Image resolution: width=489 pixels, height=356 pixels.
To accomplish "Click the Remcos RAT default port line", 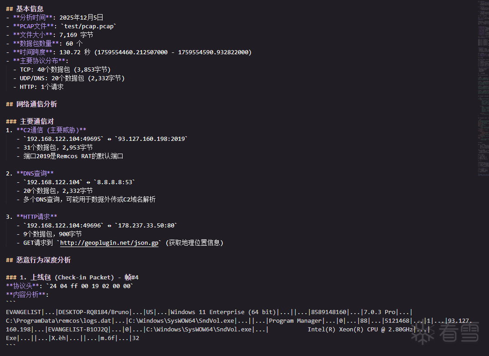I will coord(73,156).
